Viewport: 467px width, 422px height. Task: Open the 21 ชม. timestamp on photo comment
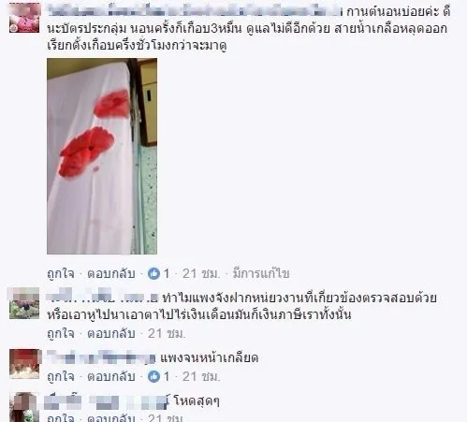click(201, 273)
